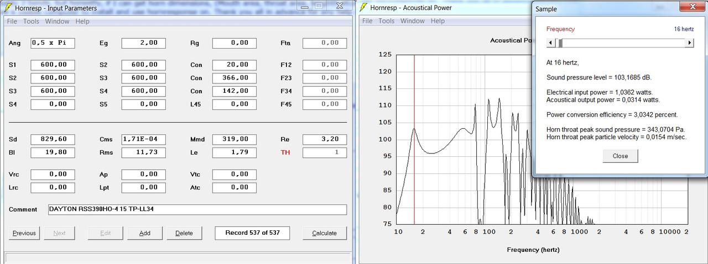Select the Ap input field
The height and width of the screenshot is (264, 708).
(143, 175)
